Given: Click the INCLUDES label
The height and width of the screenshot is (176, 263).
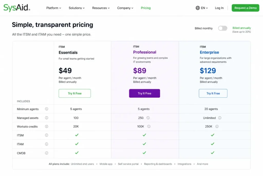Looking at the screenshot, I should pos(23,101).
